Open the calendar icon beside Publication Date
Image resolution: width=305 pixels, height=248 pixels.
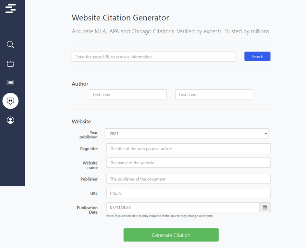265,207
